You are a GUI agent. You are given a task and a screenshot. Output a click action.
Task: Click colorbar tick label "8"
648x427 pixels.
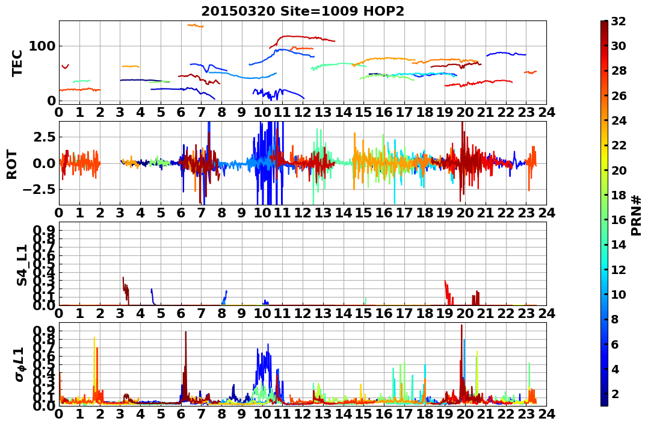pyautogui.click(x=615, y=319)
